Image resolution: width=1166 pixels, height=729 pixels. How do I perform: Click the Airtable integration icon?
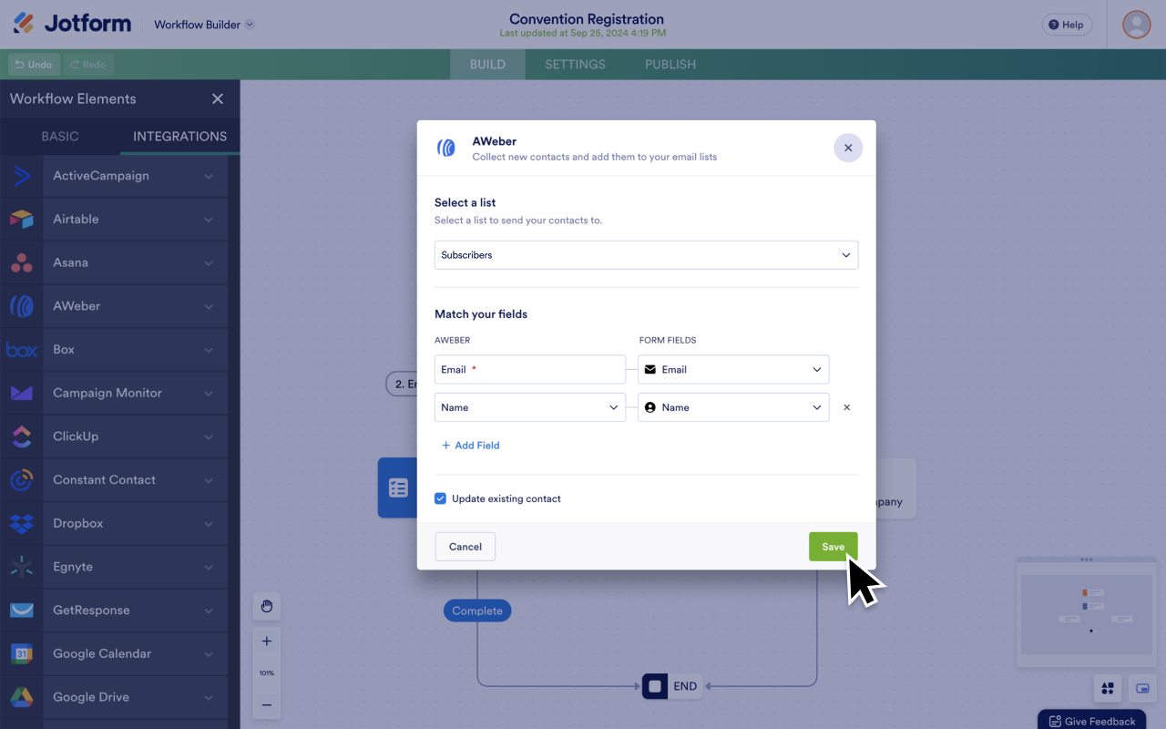click(22, 220)
